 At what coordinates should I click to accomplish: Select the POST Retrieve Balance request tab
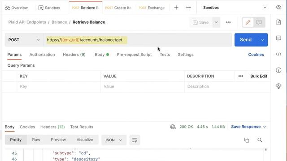pos(85,8)
